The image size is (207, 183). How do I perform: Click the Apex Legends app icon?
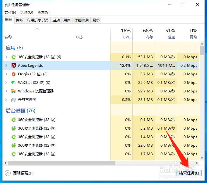(14, 66)
